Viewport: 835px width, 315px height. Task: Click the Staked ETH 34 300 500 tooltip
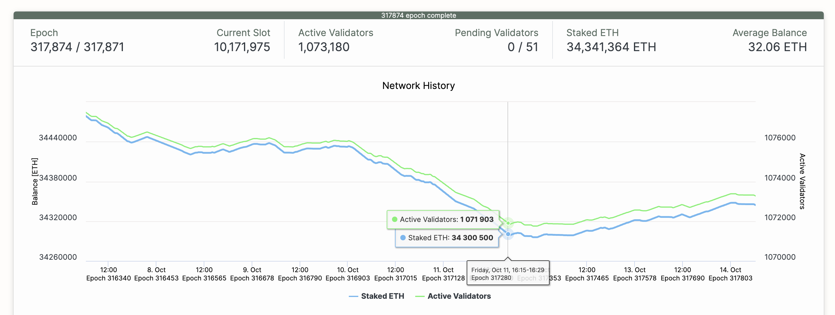447,238
